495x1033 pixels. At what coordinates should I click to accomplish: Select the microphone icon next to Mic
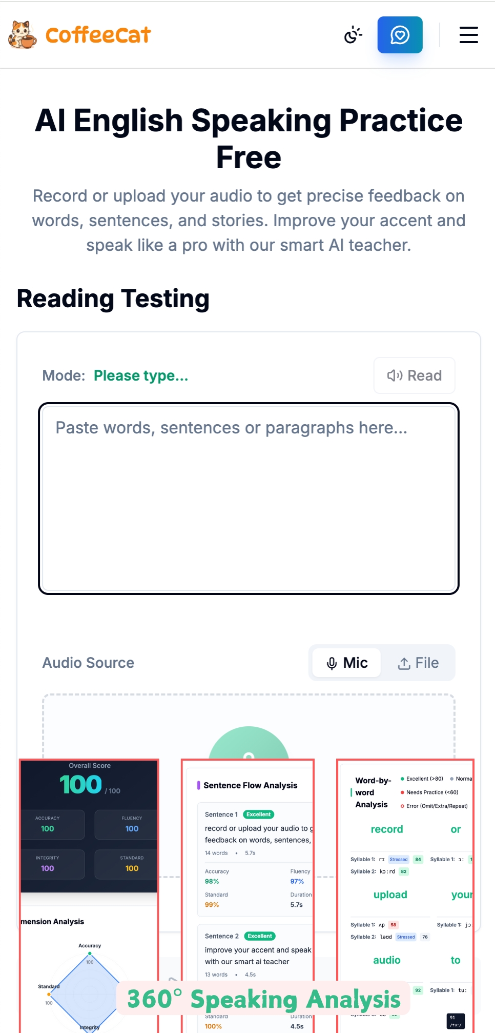point(333,663)
